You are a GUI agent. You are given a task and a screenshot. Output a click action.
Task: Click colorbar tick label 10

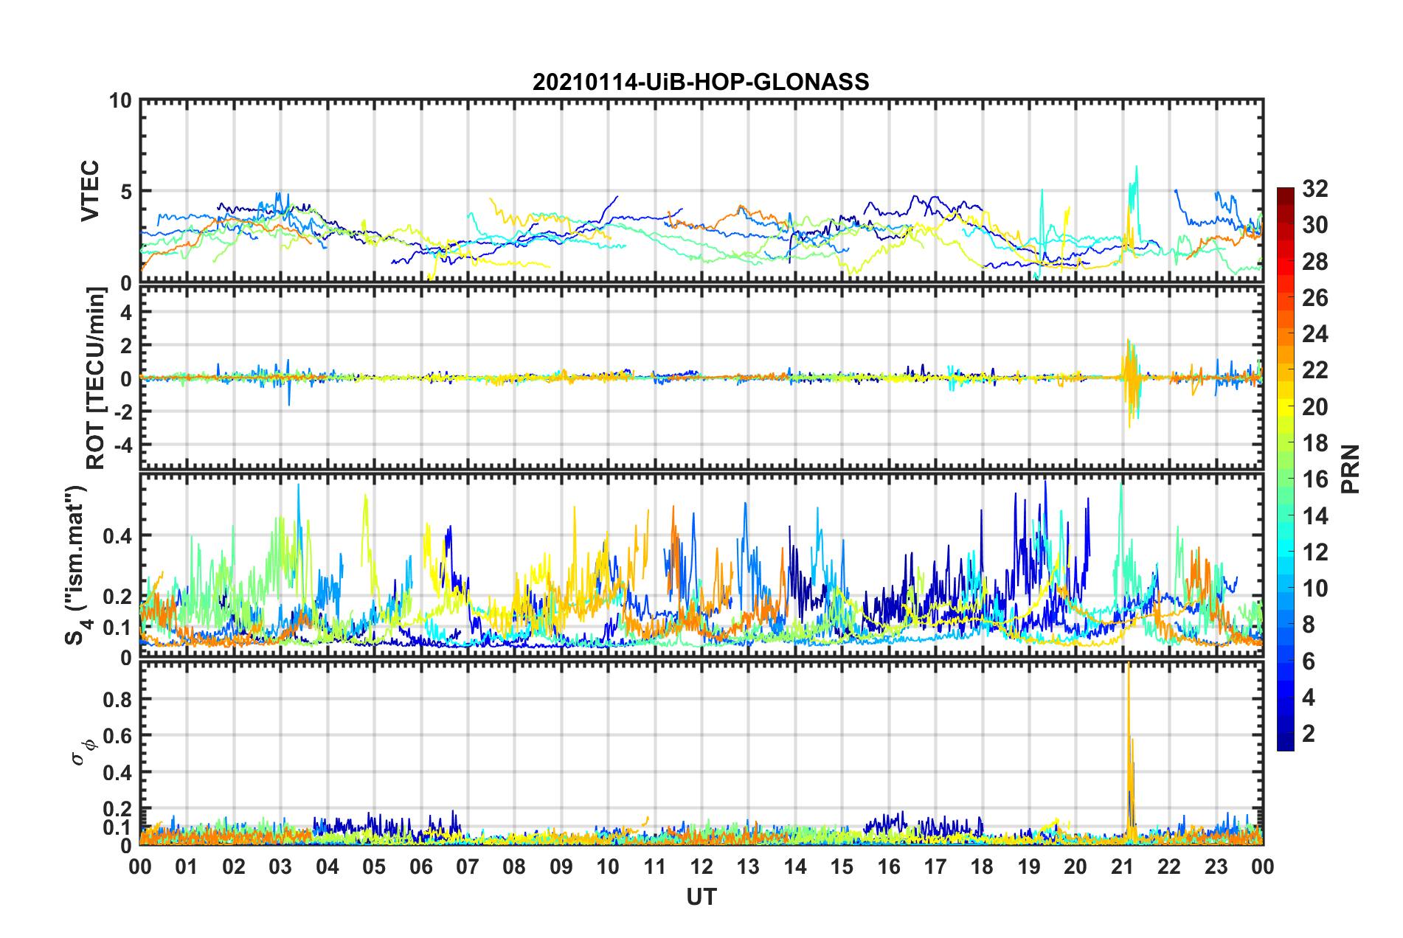tap(1314, 588)
